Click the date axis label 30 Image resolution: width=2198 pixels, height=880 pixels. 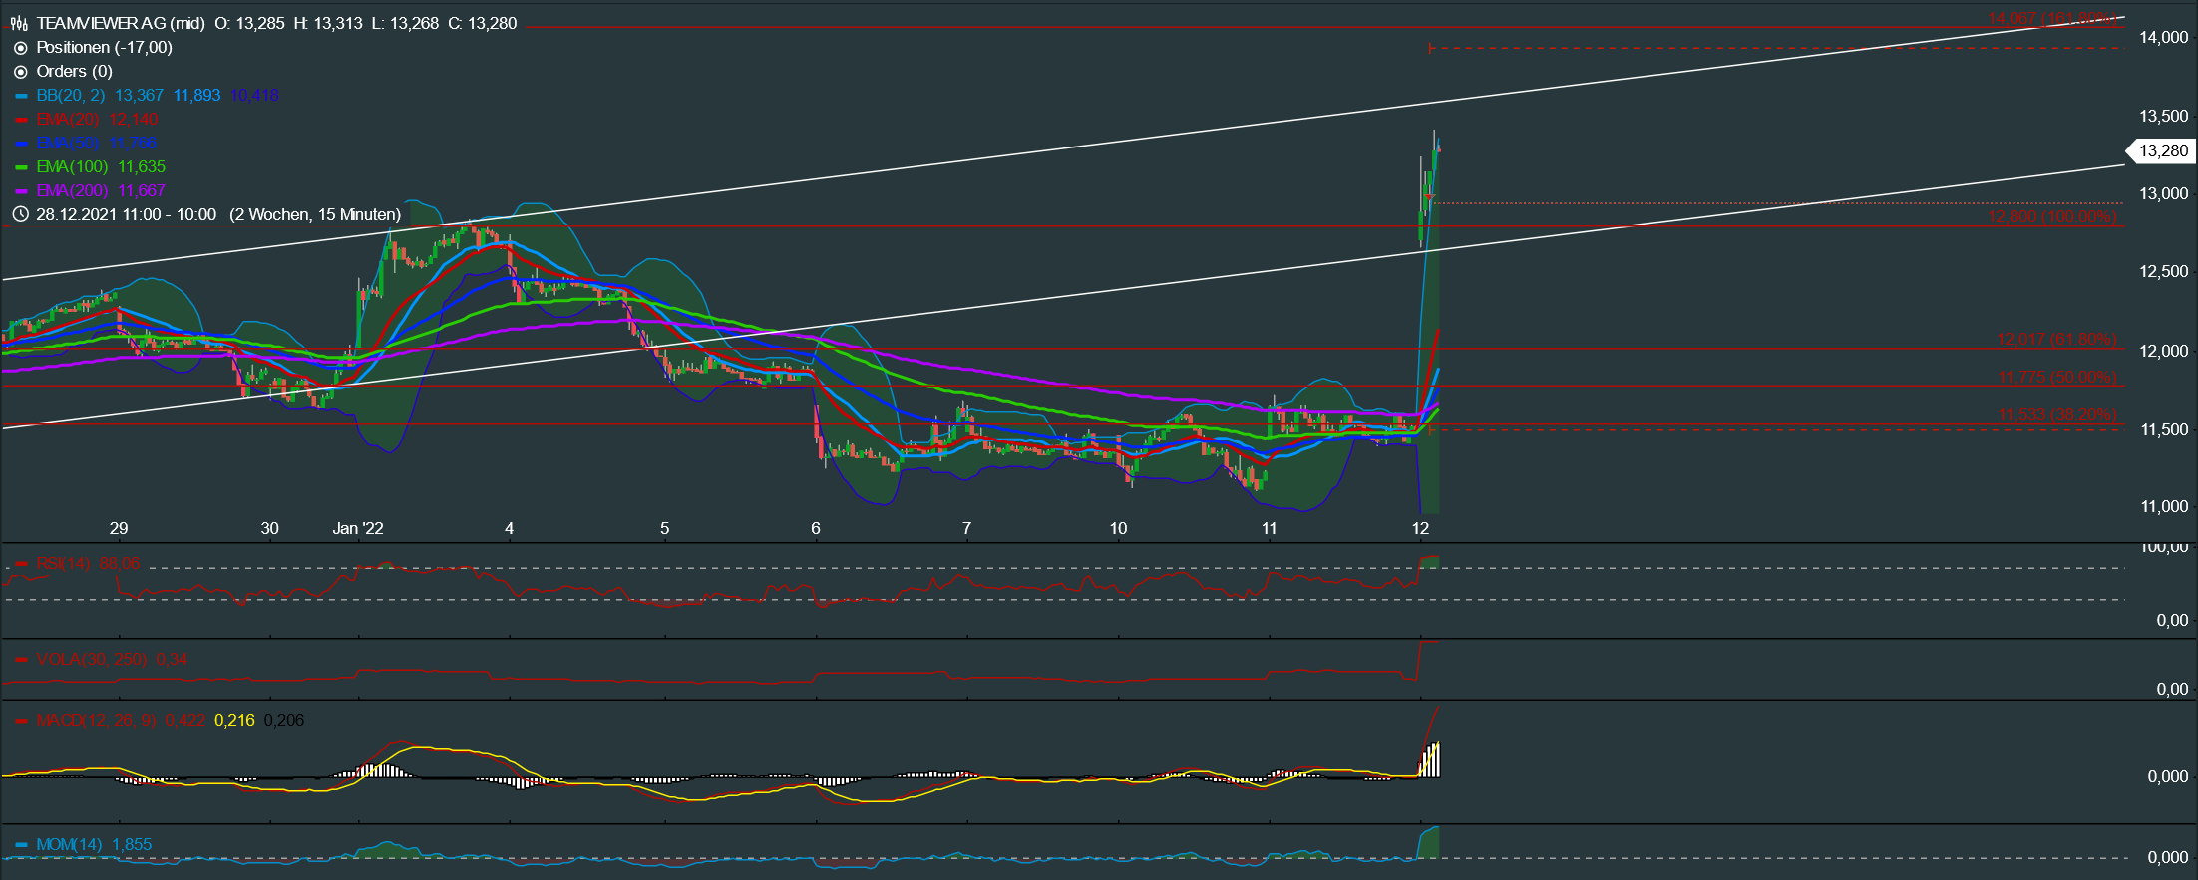click(x=269, y=529)
